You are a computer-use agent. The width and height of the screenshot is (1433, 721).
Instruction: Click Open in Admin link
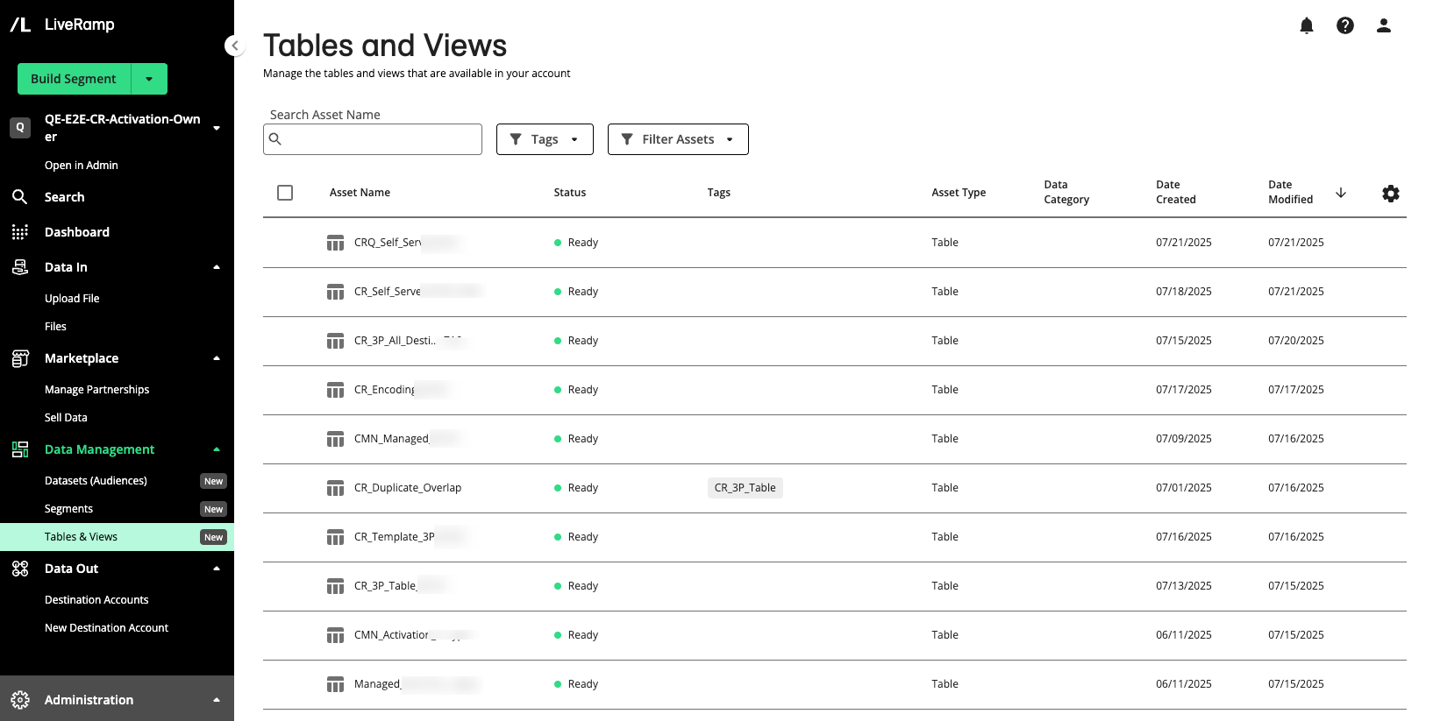coord(81,166)
